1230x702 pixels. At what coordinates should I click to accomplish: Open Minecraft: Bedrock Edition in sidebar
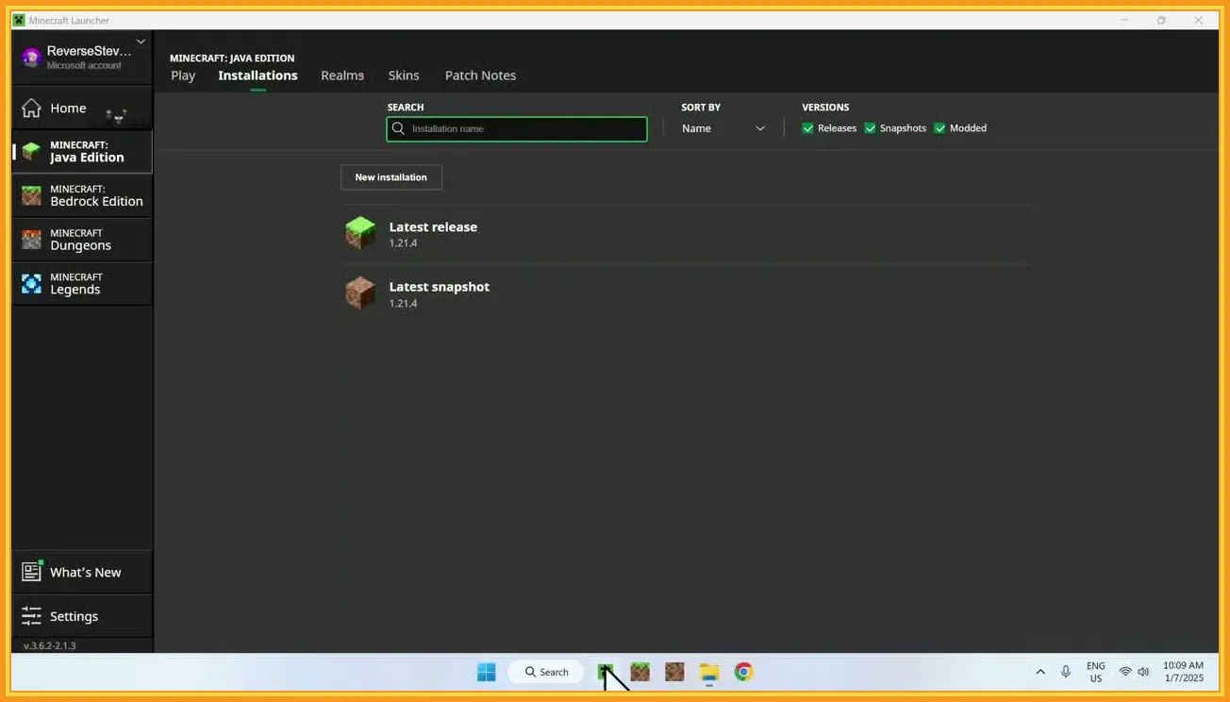[82, 195]
